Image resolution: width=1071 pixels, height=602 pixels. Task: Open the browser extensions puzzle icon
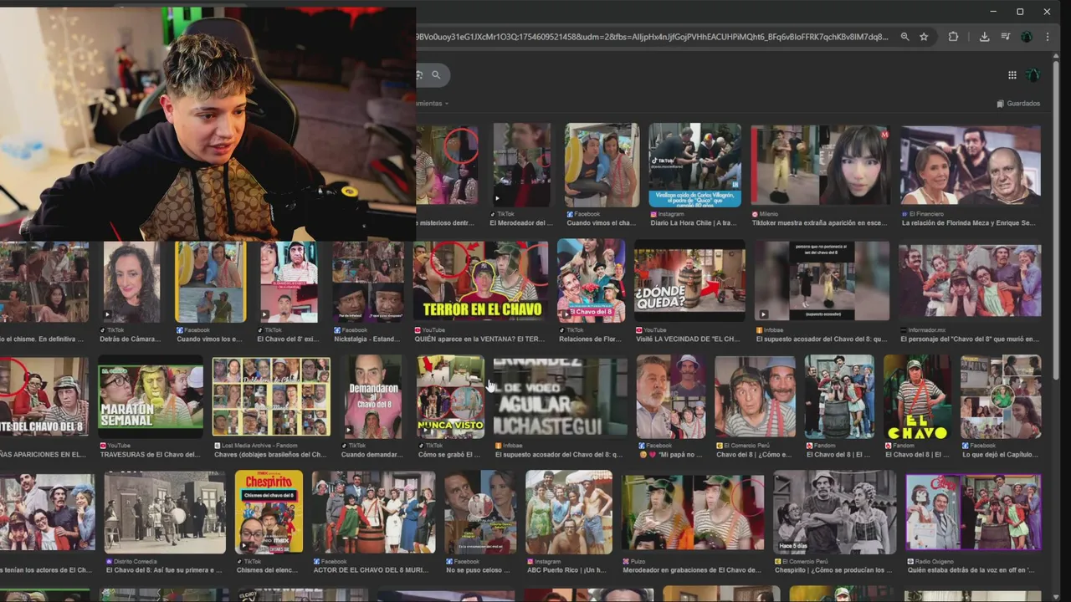tap(953, 37)
